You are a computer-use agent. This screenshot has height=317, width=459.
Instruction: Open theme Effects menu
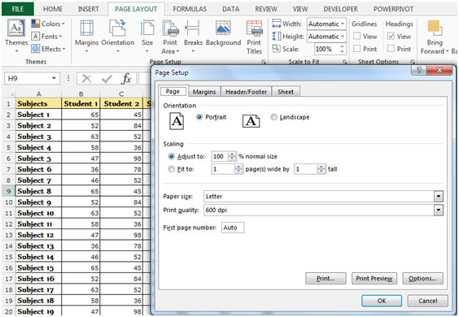[x=48, y=49]
